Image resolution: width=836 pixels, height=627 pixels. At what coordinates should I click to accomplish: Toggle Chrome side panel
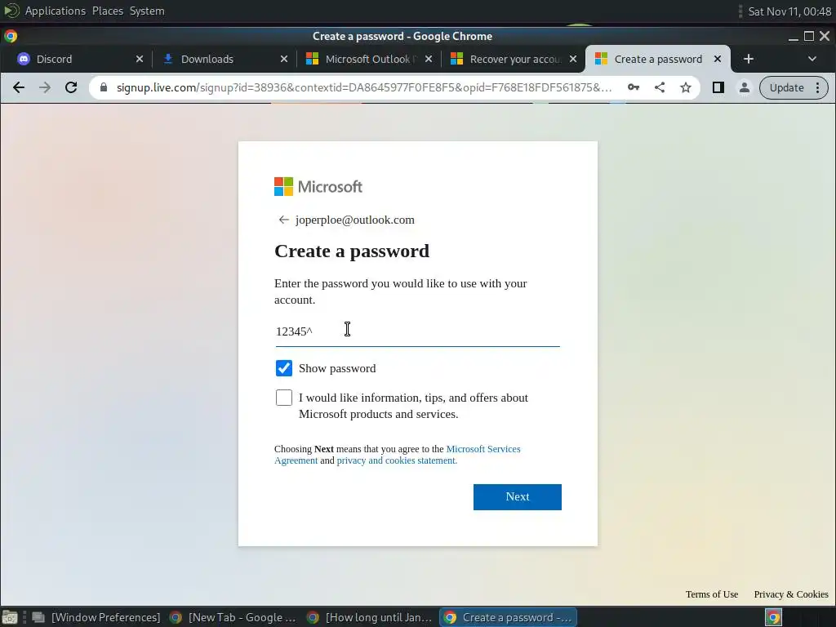click(718, 87)
